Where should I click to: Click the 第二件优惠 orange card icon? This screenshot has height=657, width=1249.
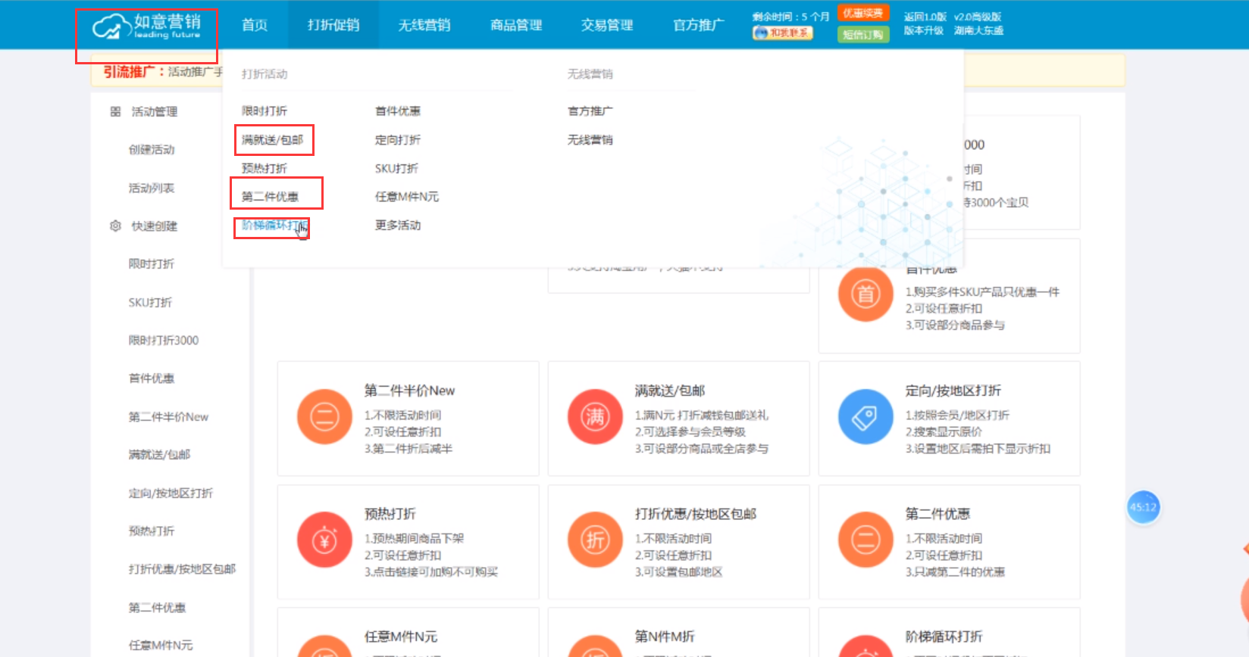[865, 540]
